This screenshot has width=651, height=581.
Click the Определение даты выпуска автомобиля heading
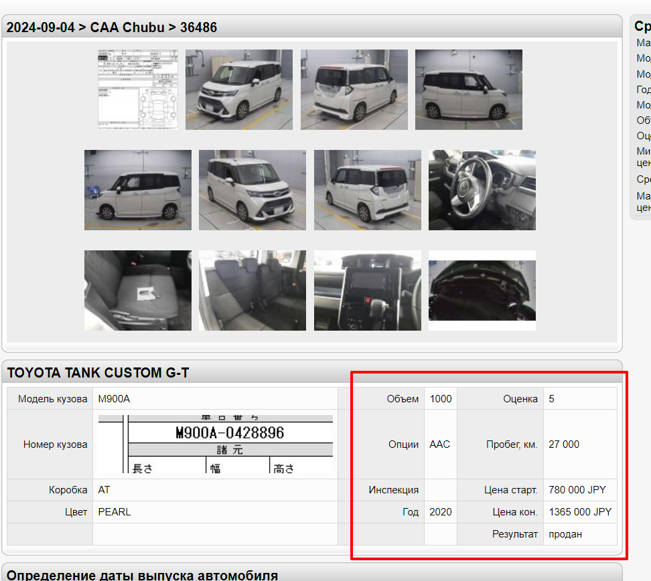tap(142, 575)
